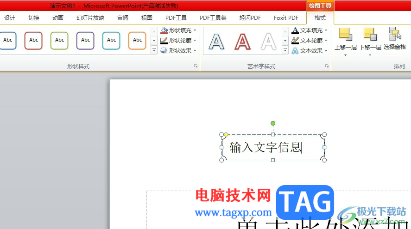The image size is (411, 229).
Task: Open the 艺术字样式 dialog launcher
Action: point(327,66)
